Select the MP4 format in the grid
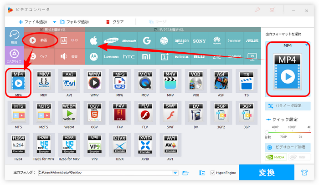The width and height of the screenshot is (319, 185). [x=19, y=81]
